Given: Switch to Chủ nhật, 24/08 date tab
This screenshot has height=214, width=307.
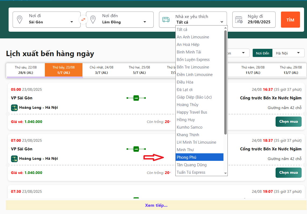Looking at the screenshot, I should tap(102, 70).
